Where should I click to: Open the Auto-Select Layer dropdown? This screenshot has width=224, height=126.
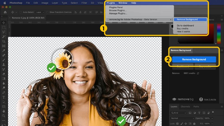coord(40,12)
